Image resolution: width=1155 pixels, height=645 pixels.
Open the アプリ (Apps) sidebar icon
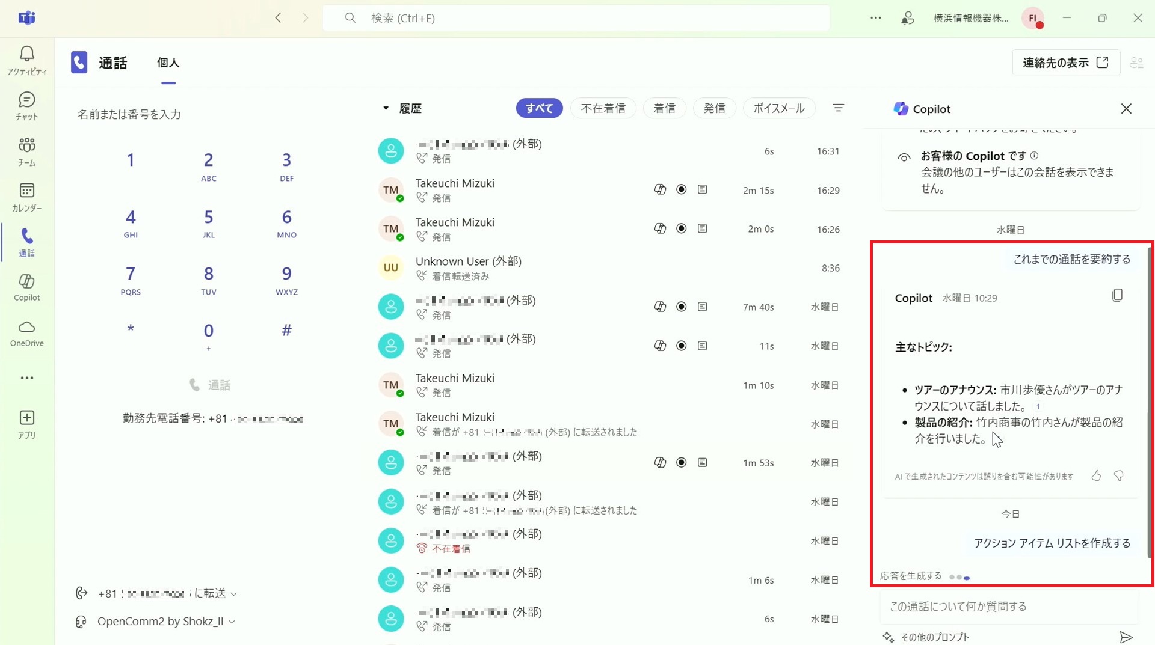click(26, 425)
